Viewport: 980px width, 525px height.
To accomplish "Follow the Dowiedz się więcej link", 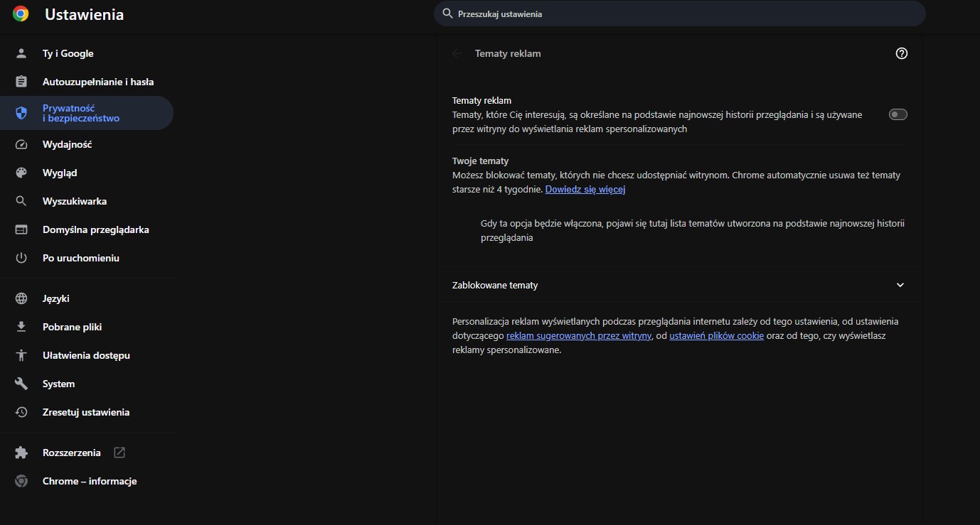I will (585, 190).
